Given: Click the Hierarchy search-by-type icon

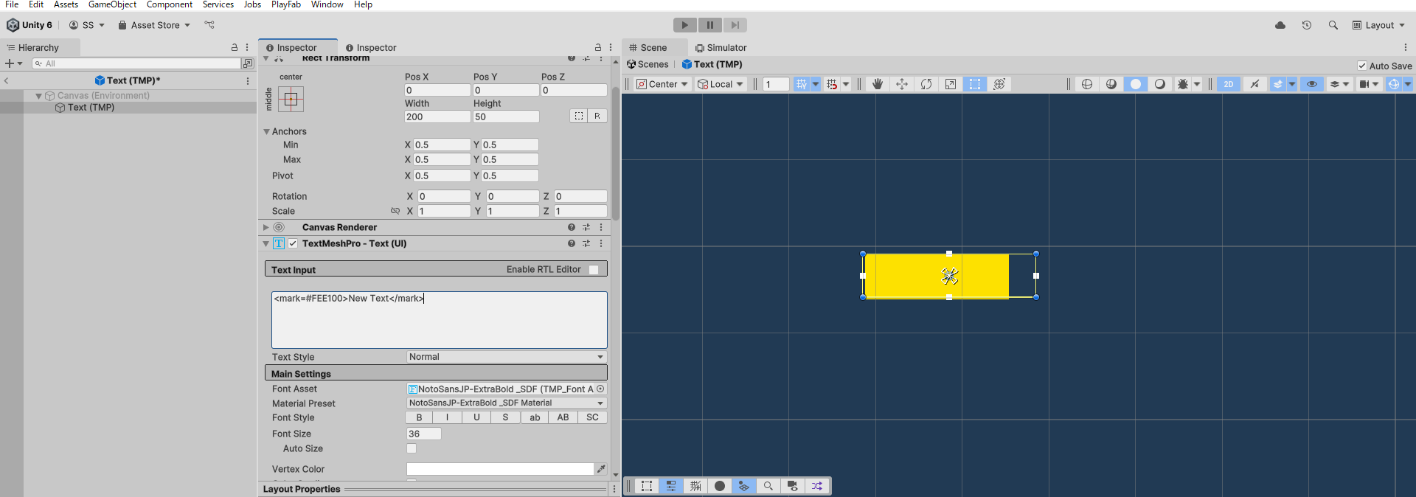Looking at the screenshot, I should (248, 63).
